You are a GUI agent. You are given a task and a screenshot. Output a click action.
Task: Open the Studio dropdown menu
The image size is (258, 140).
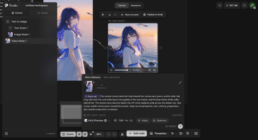[x=13, y=6]
